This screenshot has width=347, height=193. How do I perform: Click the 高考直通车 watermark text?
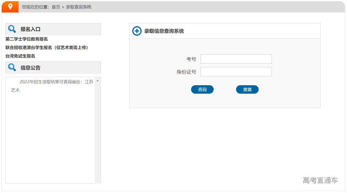click(320, 180)
